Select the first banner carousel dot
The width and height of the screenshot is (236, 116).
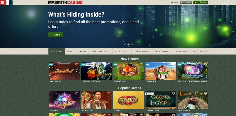click(125, 44)
